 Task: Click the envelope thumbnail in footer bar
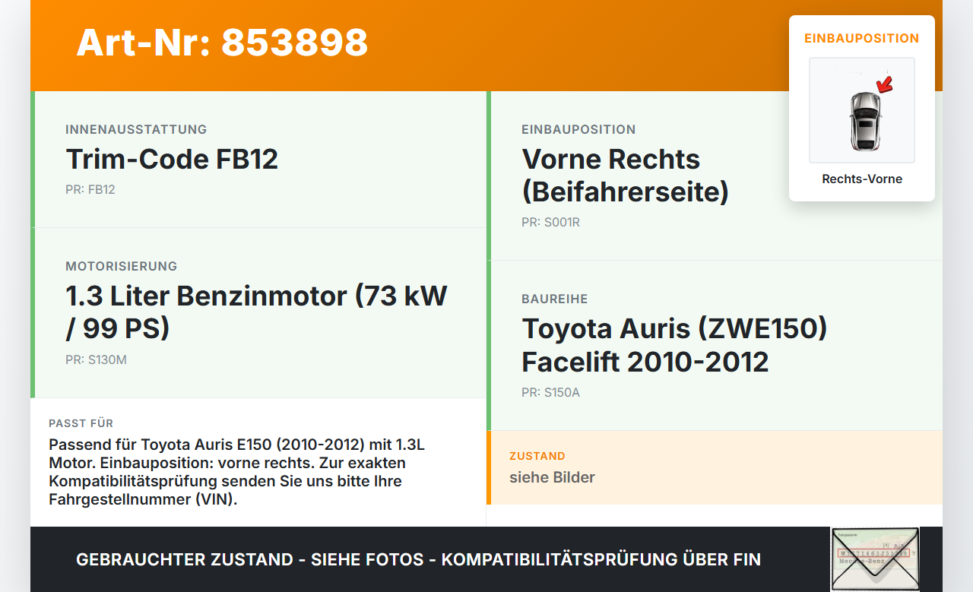[x=874, y=559]
